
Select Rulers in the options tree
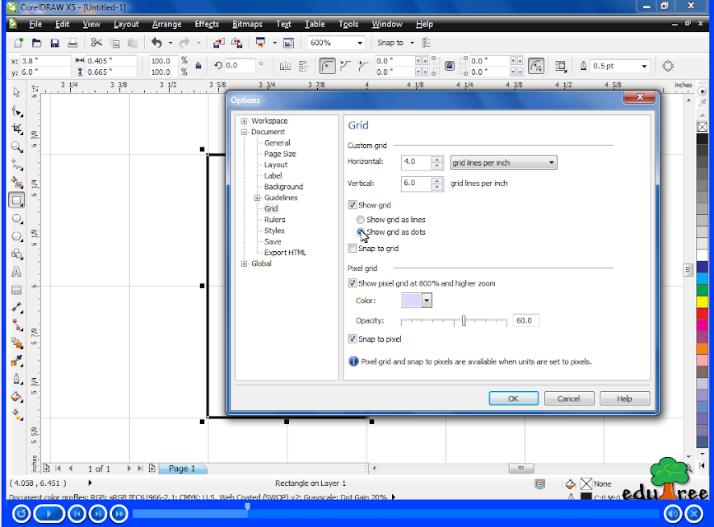(x=274, y=220)
